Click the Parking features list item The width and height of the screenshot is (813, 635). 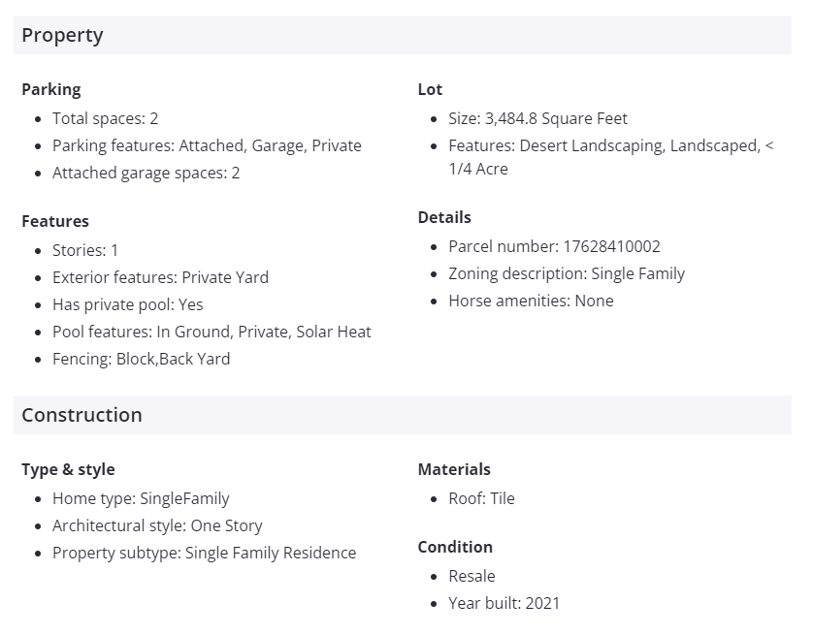click(207, 145)
